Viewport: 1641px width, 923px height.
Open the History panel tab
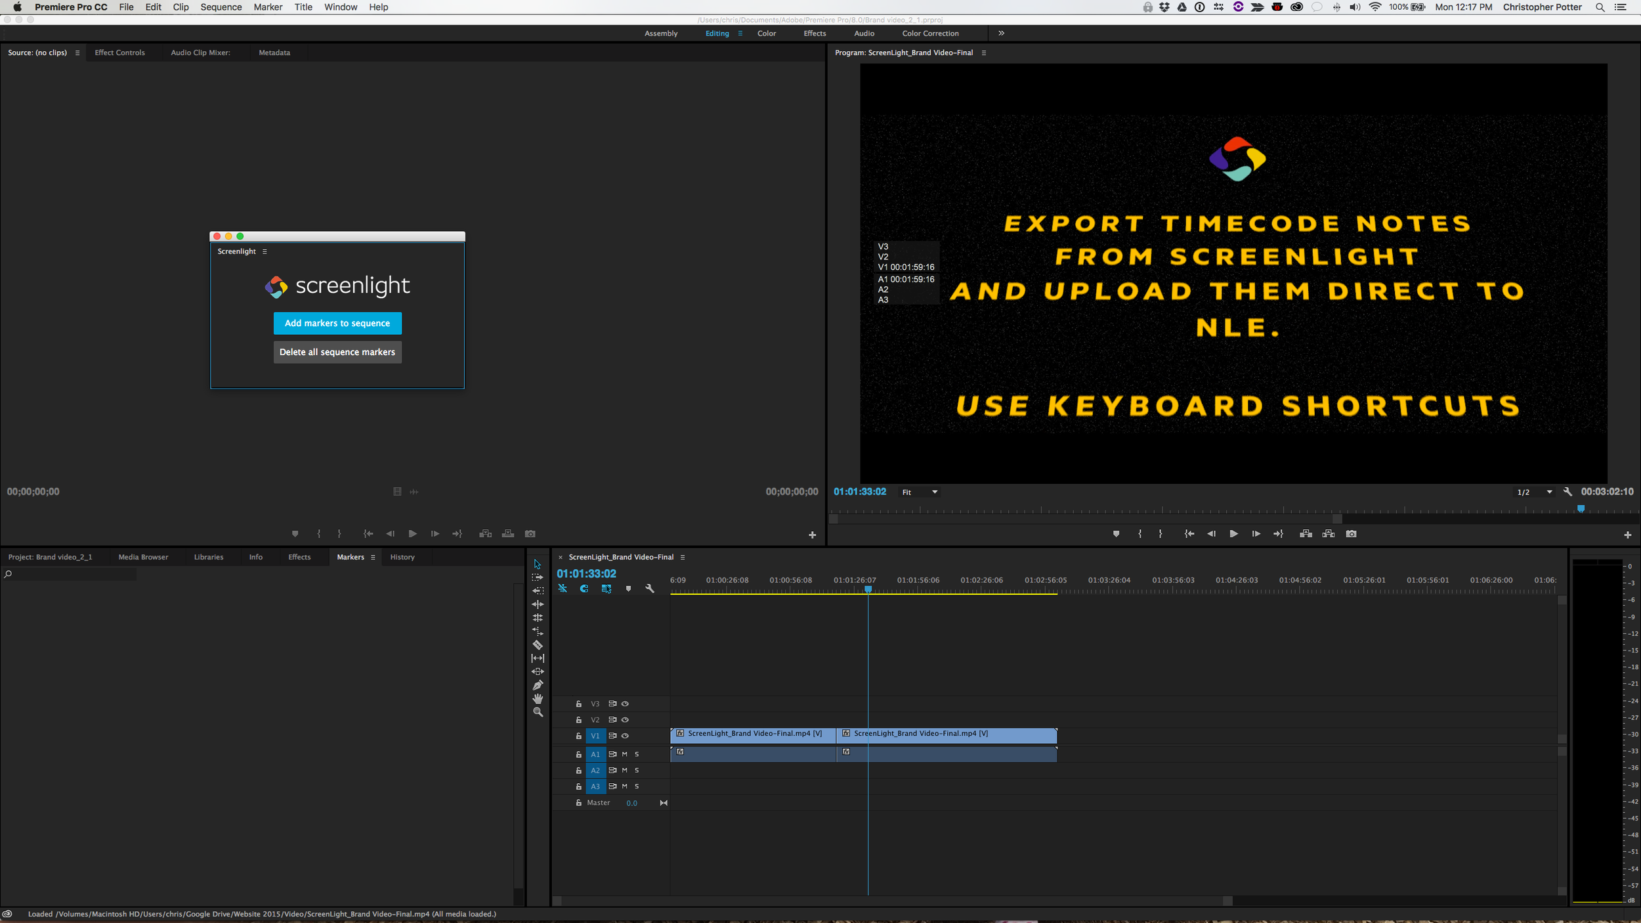(402, 557)
